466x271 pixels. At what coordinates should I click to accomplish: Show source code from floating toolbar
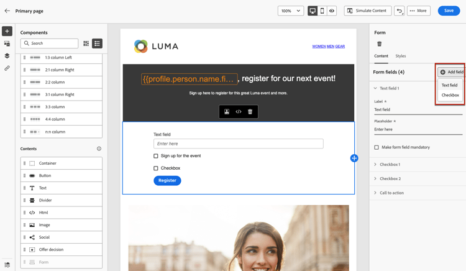[239, 111]
